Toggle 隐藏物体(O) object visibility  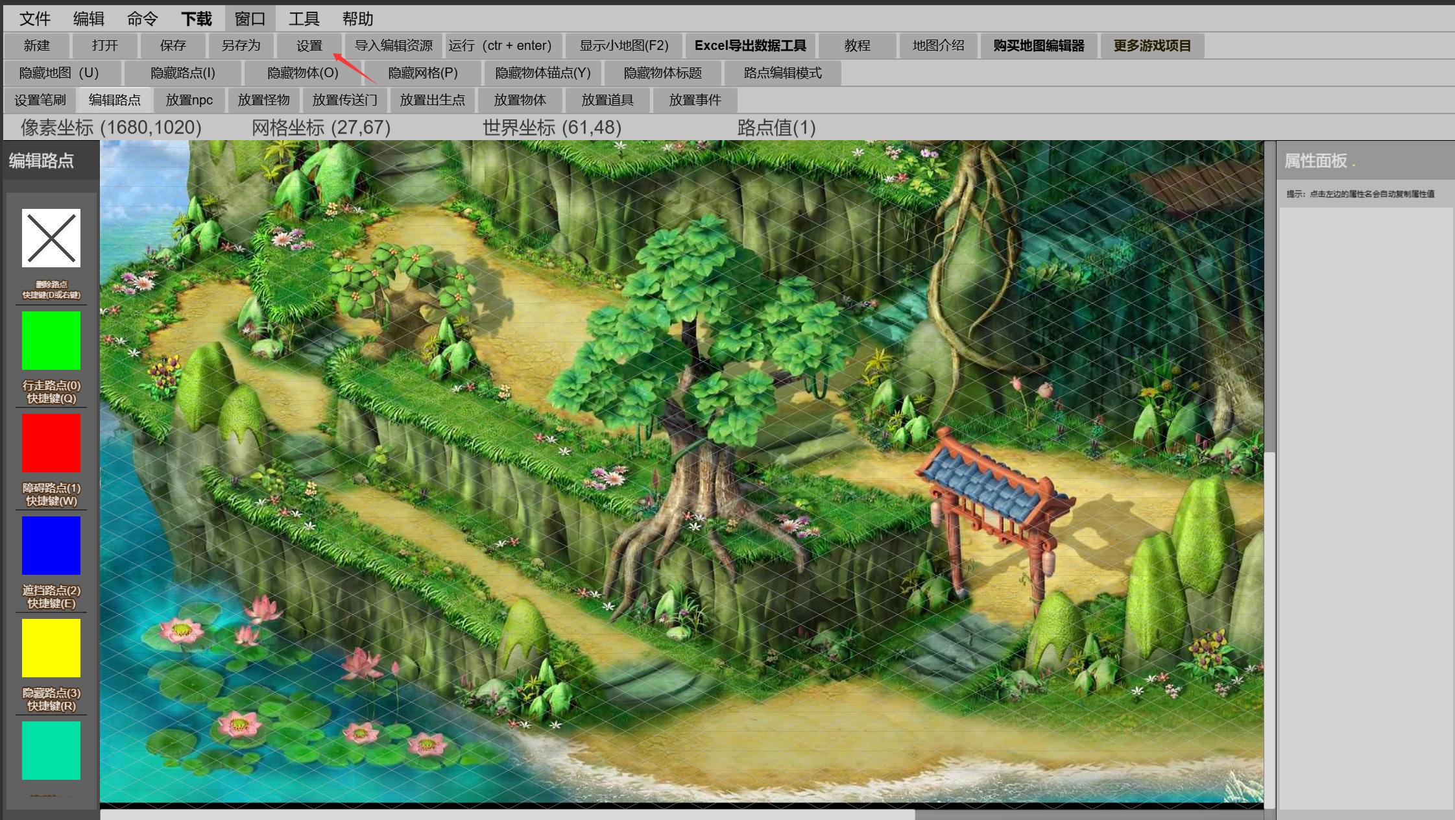point(303,73)
